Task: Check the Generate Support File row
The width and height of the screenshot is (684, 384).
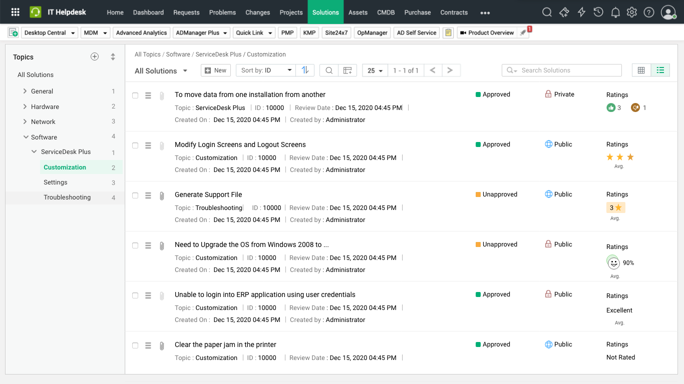Action: (x=135, y=195)
